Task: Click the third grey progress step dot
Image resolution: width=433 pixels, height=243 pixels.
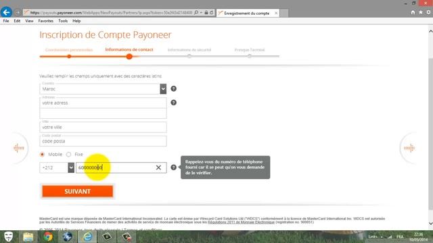Action: [189, 56]
